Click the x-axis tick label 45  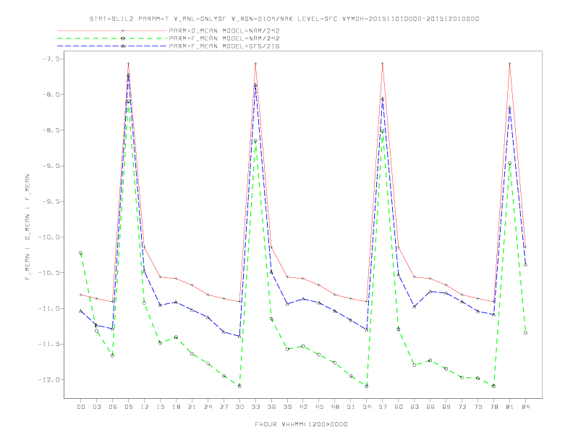point(319,407)
